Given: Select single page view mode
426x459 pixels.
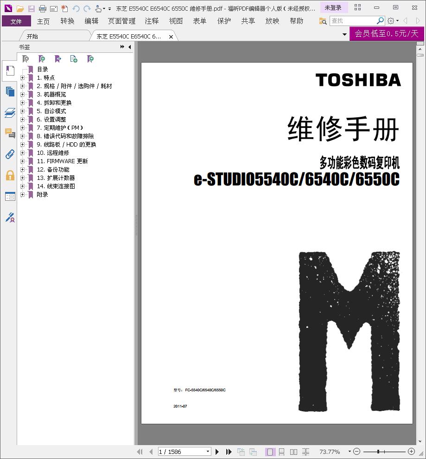Looking at the screenshot, I should coord(270,452).
